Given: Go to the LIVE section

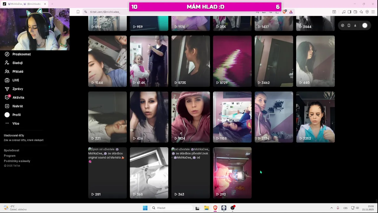Looking at the screenshot, I should click(12, 80).
